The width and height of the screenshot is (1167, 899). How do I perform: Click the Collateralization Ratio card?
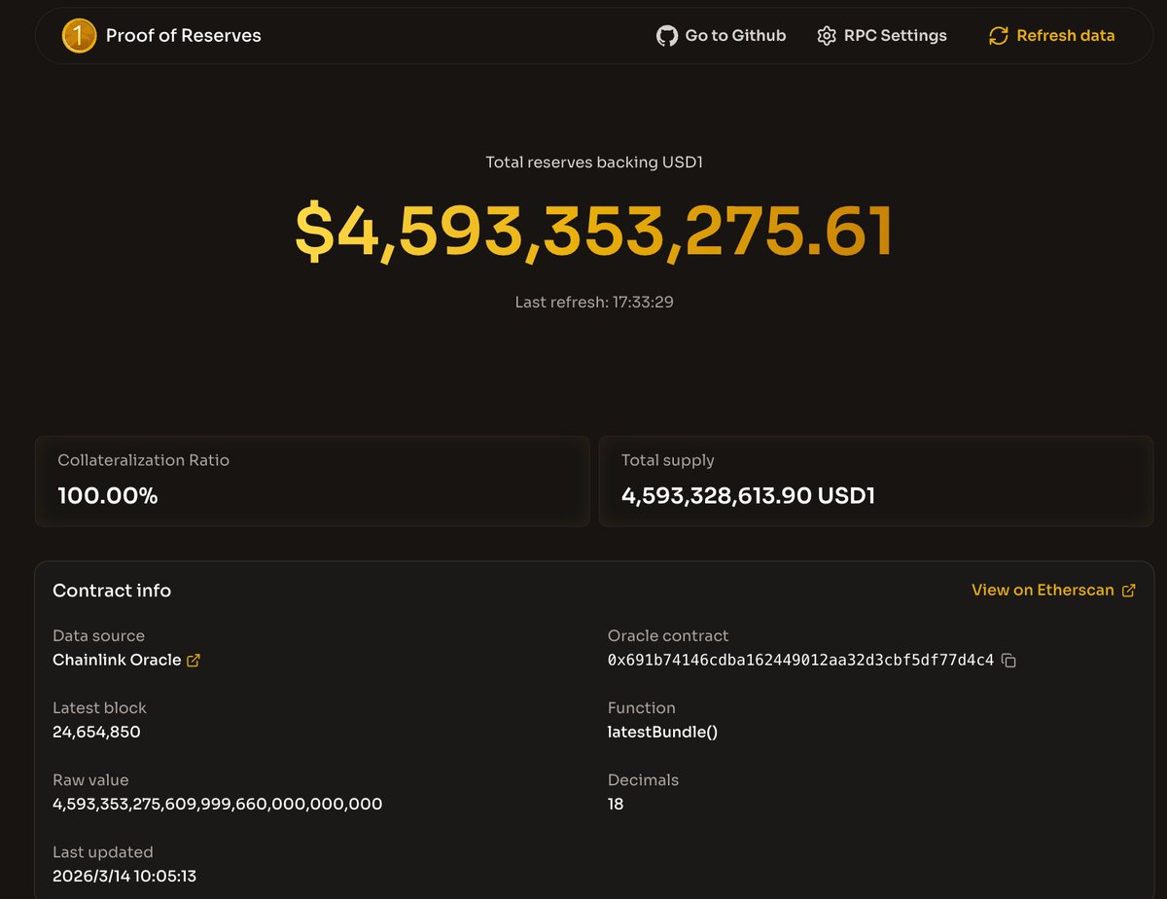pos(312,481)
